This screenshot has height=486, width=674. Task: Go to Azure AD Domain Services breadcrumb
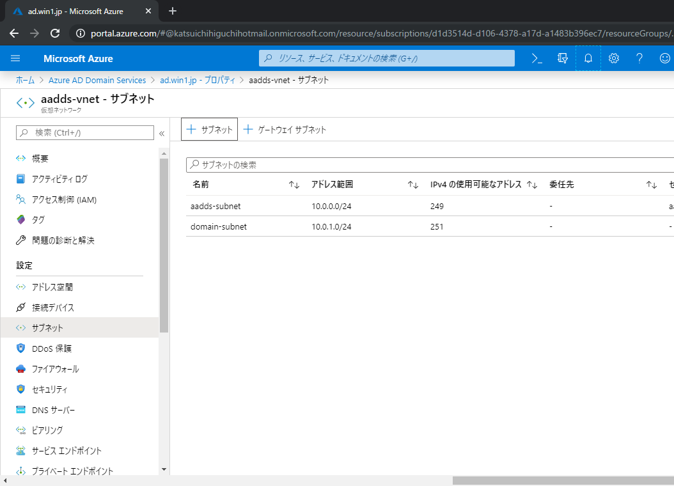(97, 81)
